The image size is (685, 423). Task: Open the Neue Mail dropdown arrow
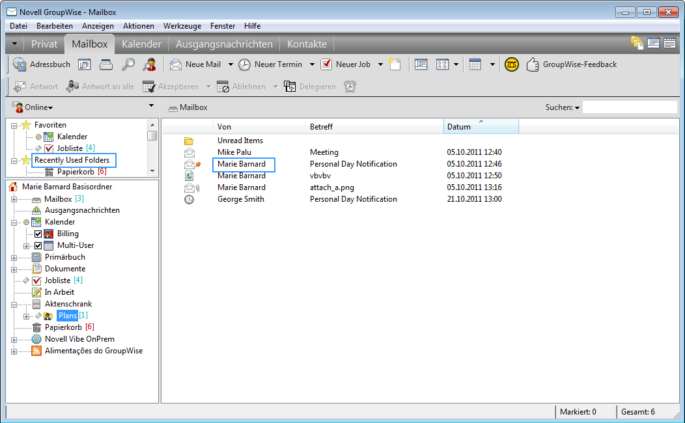coord(231,64)
